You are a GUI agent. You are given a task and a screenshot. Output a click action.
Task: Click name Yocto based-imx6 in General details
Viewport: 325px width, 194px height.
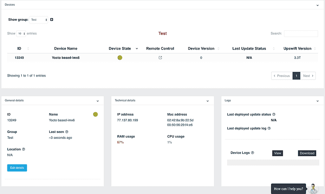62,120
